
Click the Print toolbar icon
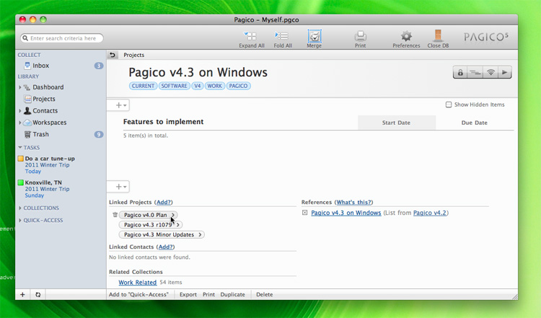click(x=360, y=36)
